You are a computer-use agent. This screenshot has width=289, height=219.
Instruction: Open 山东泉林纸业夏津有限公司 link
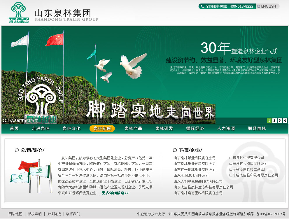pyautogui.click(x=195, y=164)
